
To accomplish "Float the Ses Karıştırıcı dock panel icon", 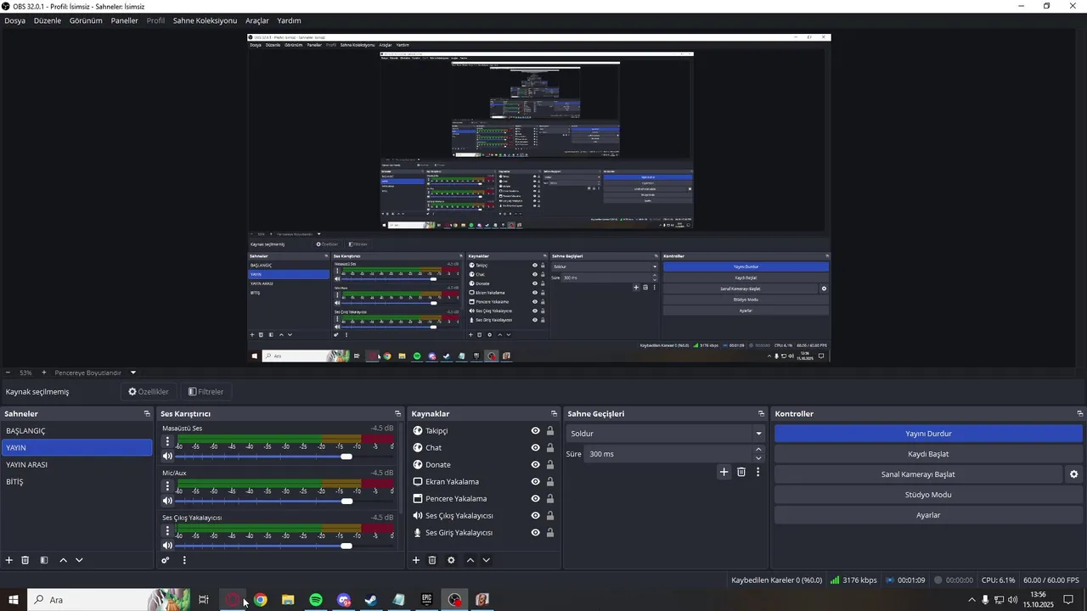I will 397,414.
